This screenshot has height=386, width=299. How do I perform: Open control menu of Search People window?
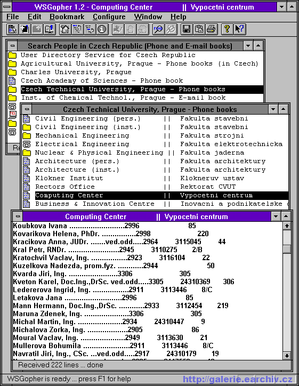[13, 46]
